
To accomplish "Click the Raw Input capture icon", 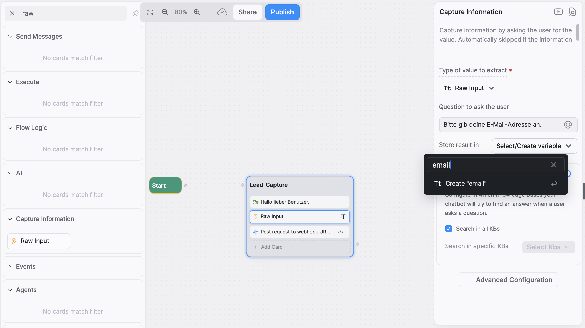I will click(x=255, y=217).
